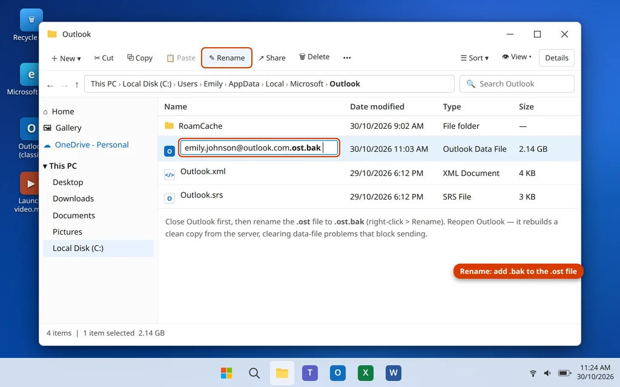
Task: Click the Delete toolbar button
Action: click(x=314, y=57)
